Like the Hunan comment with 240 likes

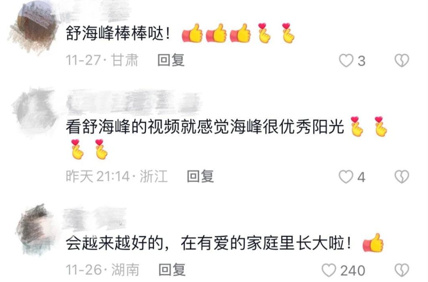click(329, 271)
